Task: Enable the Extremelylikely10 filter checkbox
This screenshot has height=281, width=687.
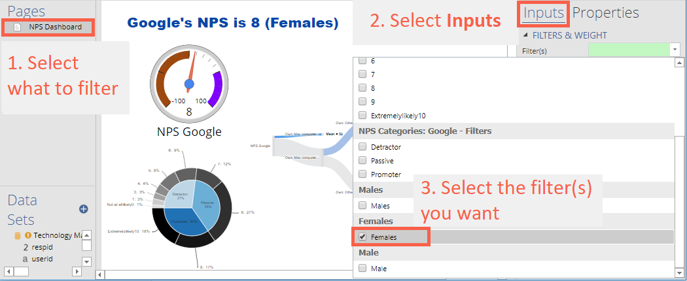Action: [x=362, y=116]
